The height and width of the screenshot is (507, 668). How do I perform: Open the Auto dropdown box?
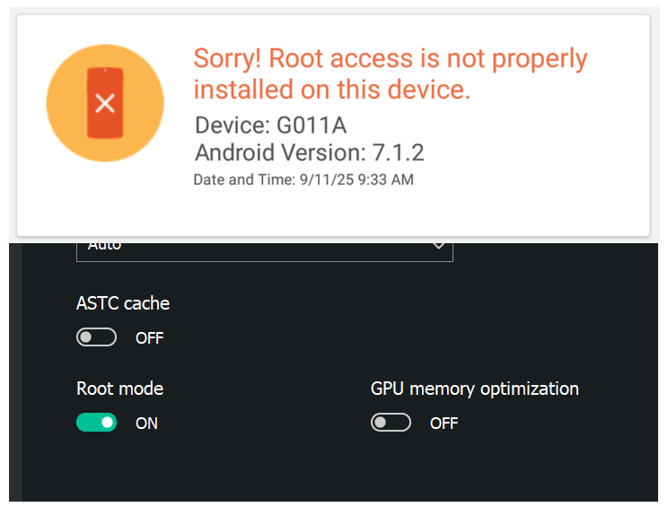pos(265,251)
